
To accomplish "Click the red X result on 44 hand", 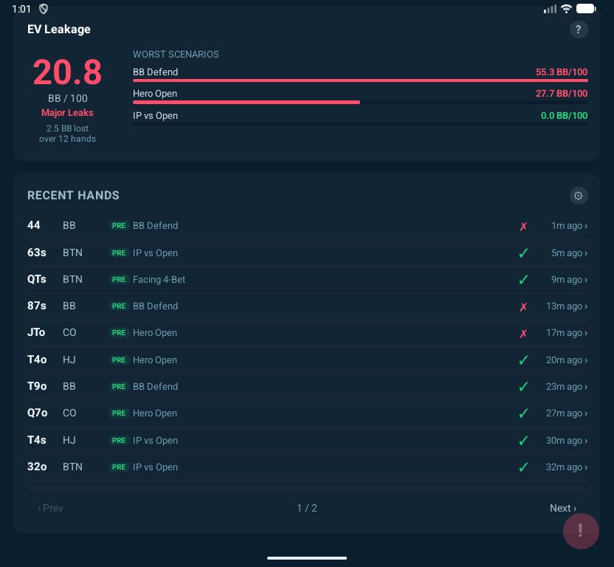I will pos(523,226).
